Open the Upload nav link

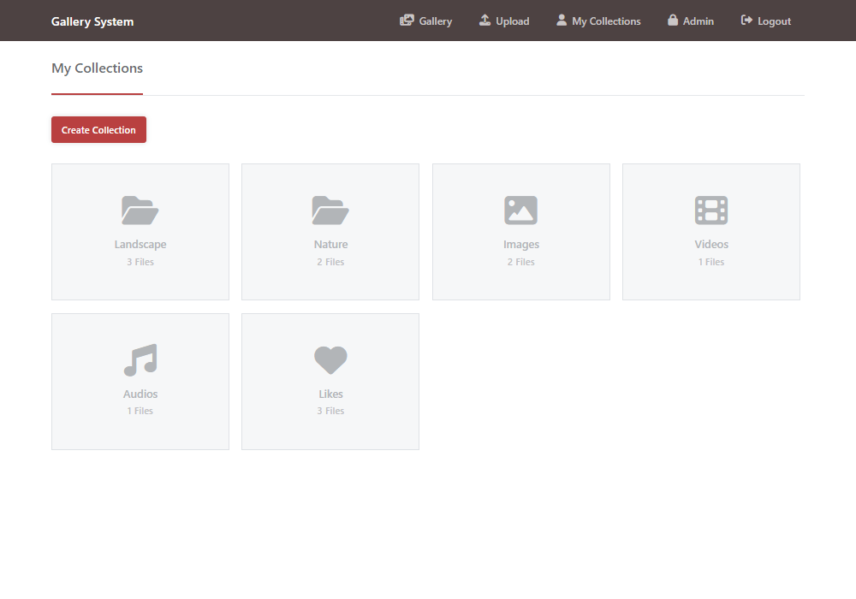(504, 21)
